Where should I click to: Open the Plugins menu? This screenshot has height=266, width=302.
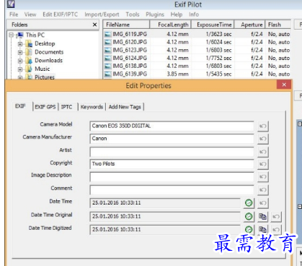click(155, 14)
